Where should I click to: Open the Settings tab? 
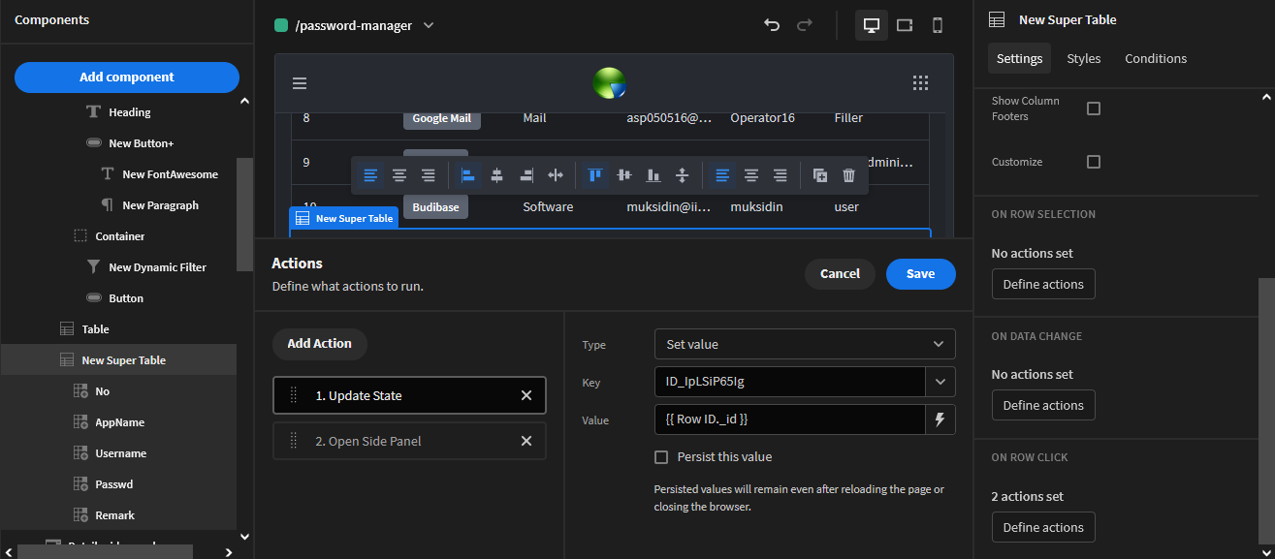pos(1019,58)
